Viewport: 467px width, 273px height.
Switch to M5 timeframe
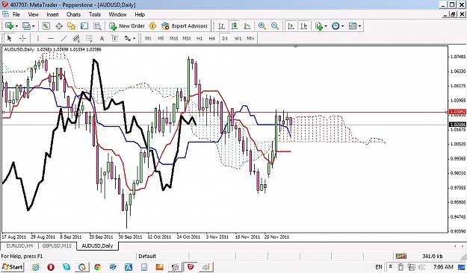coord(161,38)
